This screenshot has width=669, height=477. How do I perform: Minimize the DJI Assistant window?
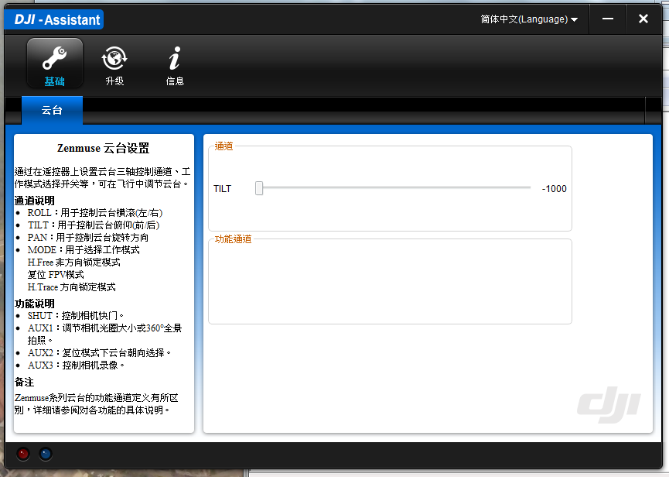coord(608,19)
